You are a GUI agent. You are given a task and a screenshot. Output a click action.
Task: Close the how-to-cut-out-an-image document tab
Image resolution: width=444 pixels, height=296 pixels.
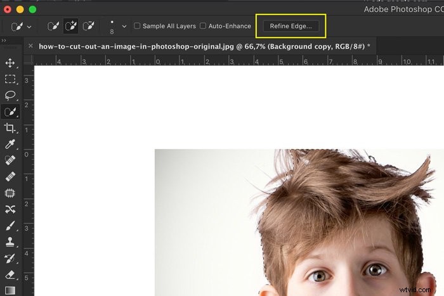(30, 46)
